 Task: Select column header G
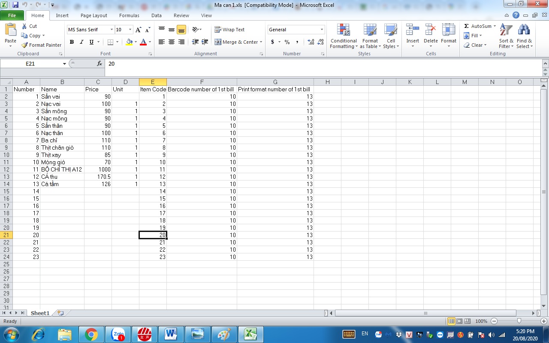click(x=275, y=82)
